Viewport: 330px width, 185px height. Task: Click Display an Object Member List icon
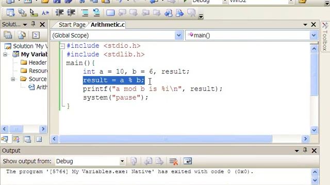click(10, 13)
